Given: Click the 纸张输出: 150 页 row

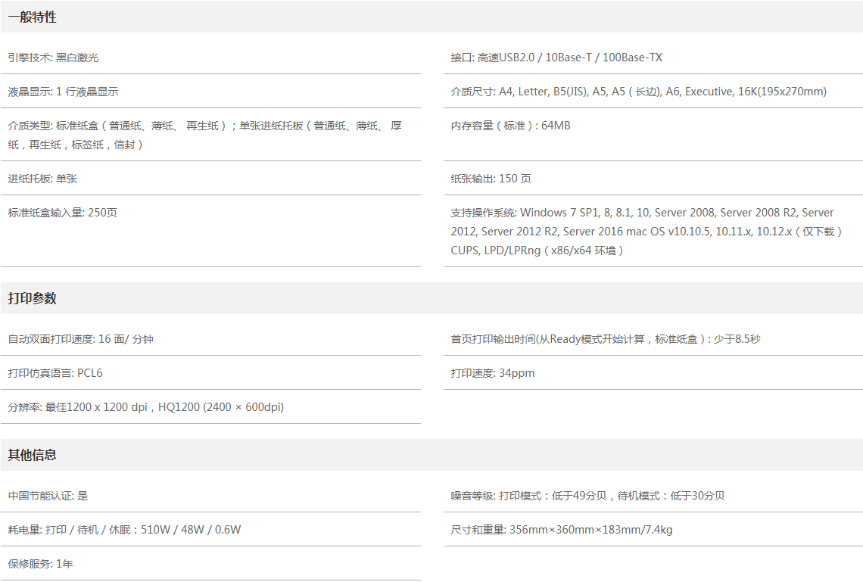Looking at the screenshot, I should click(x=491, y=179).
